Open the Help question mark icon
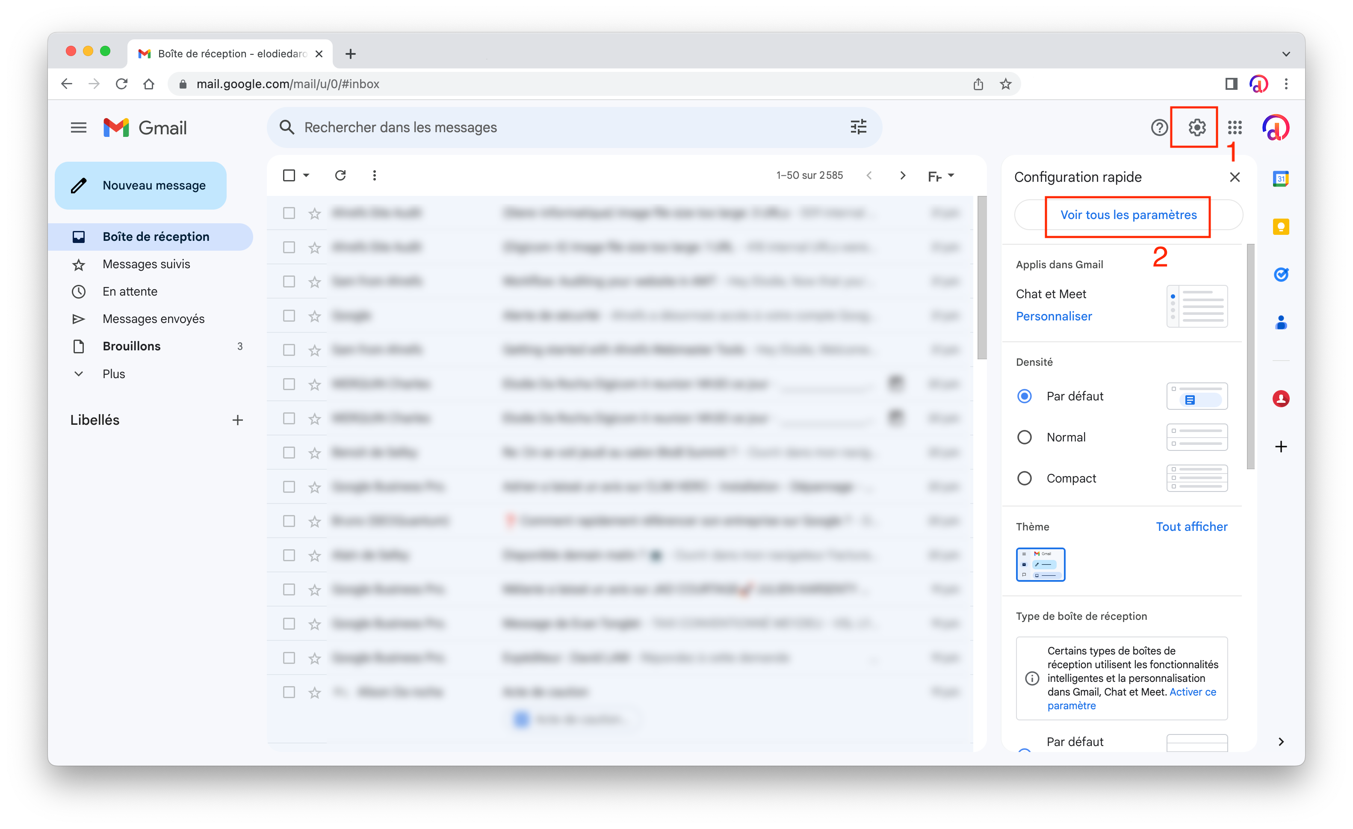This screenshot has height=829, width=1353. (1158, 127)
